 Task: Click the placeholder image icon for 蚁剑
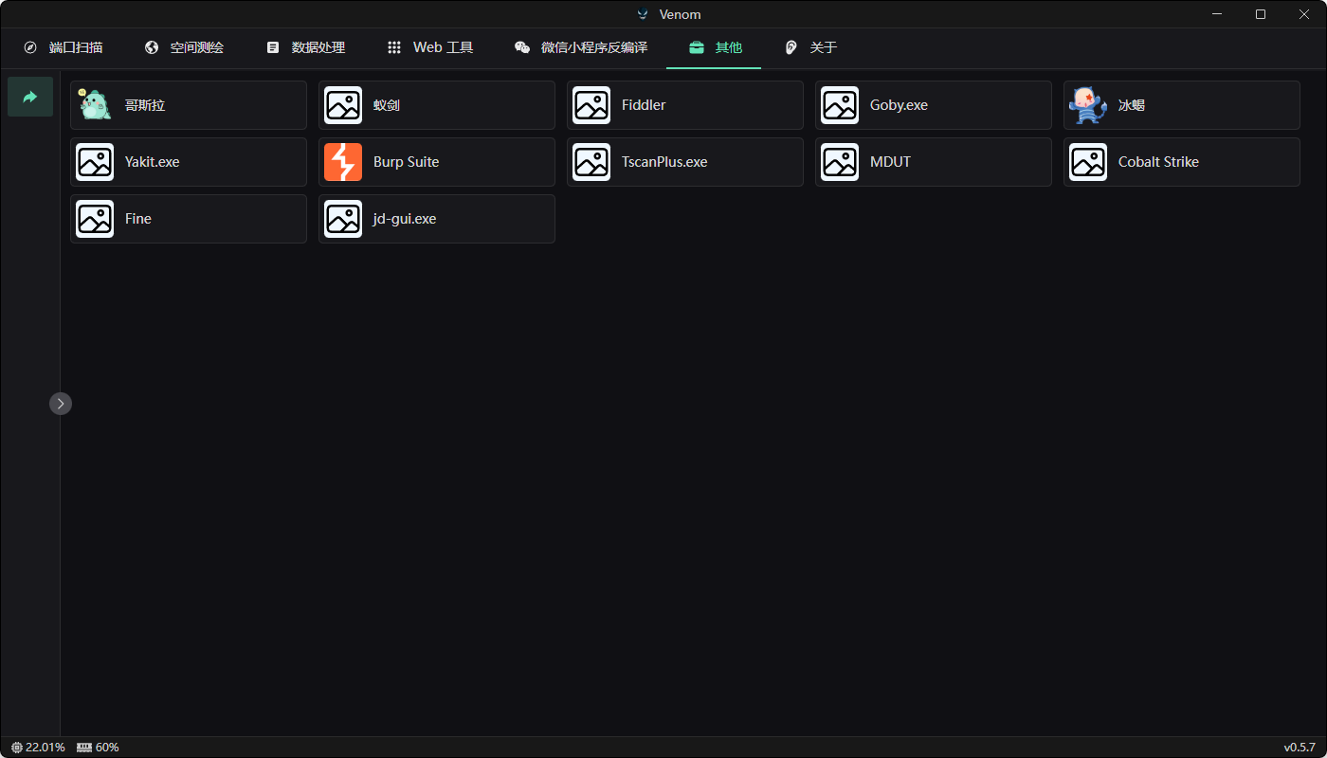[x=343, y=105]
